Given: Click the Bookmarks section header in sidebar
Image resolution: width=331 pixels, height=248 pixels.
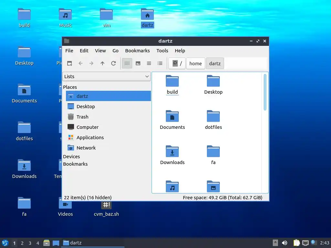Looking at the screenshot, I should (x=75, y=164).
